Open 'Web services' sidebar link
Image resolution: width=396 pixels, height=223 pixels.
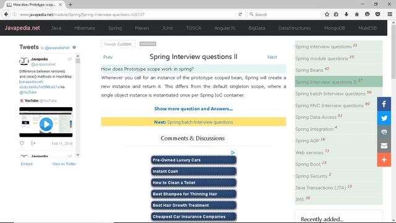pos(309,153)
